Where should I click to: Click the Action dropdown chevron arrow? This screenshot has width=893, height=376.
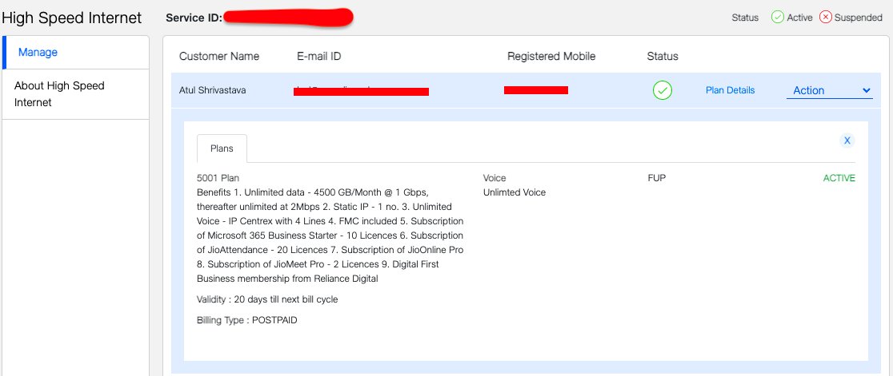867,90
